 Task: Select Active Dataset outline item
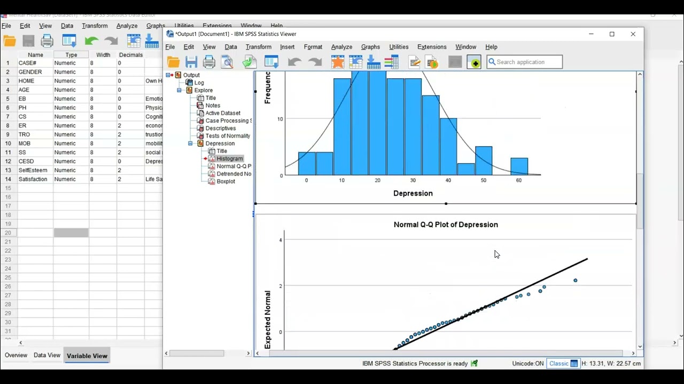click(x=223, y=113)
